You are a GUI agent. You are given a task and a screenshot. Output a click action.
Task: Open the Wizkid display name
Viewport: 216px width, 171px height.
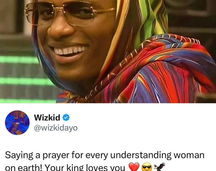47,117
